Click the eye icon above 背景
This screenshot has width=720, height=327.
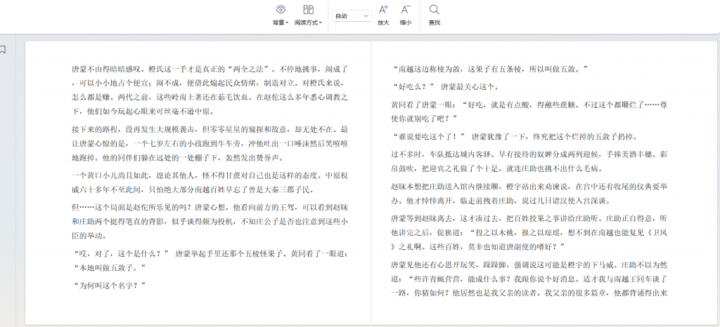pyautogui.click(x=281, y=10)
